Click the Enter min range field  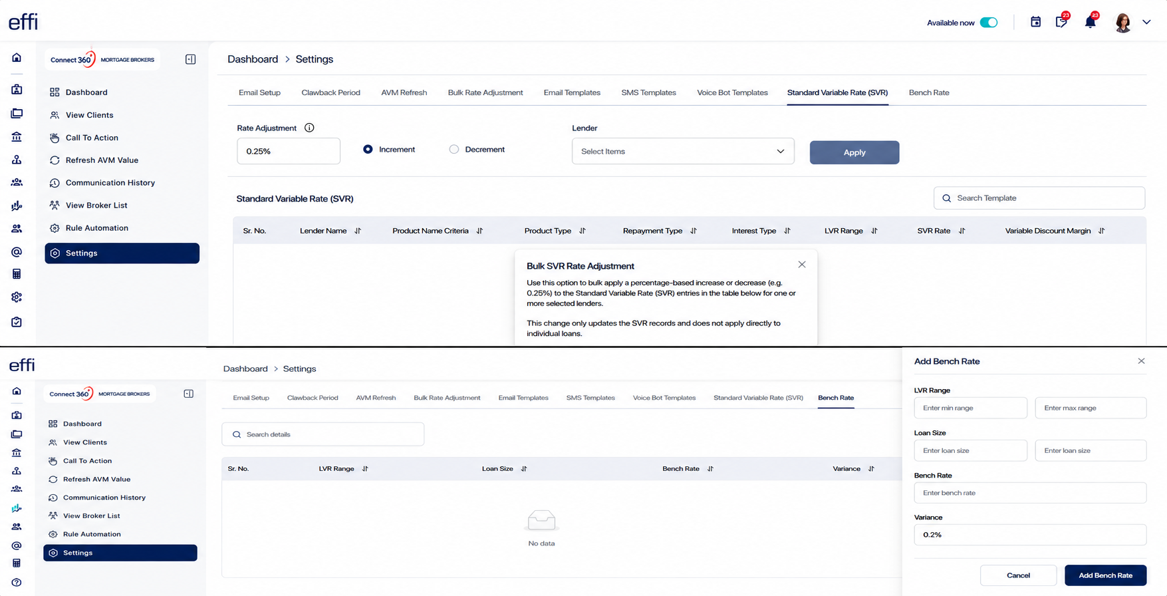click(970, 408)
